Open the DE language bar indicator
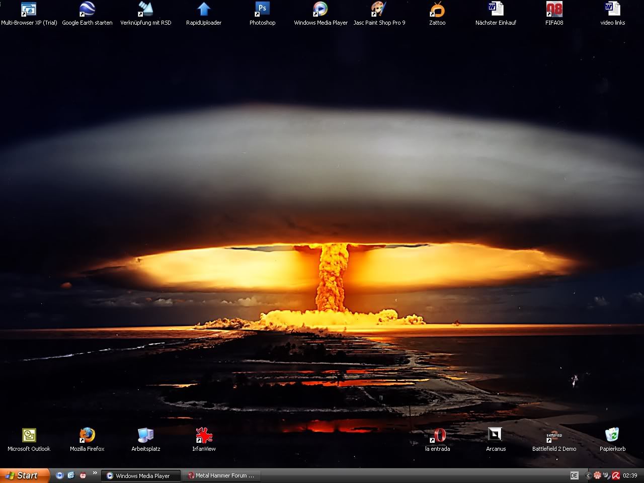The image size is (644, 483). point(574,475)
